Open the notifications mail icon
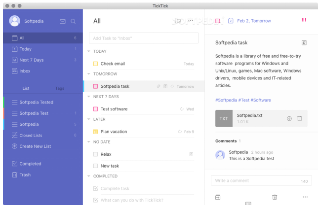This screenshot has width=319, height=209. (x=62, y=21)
